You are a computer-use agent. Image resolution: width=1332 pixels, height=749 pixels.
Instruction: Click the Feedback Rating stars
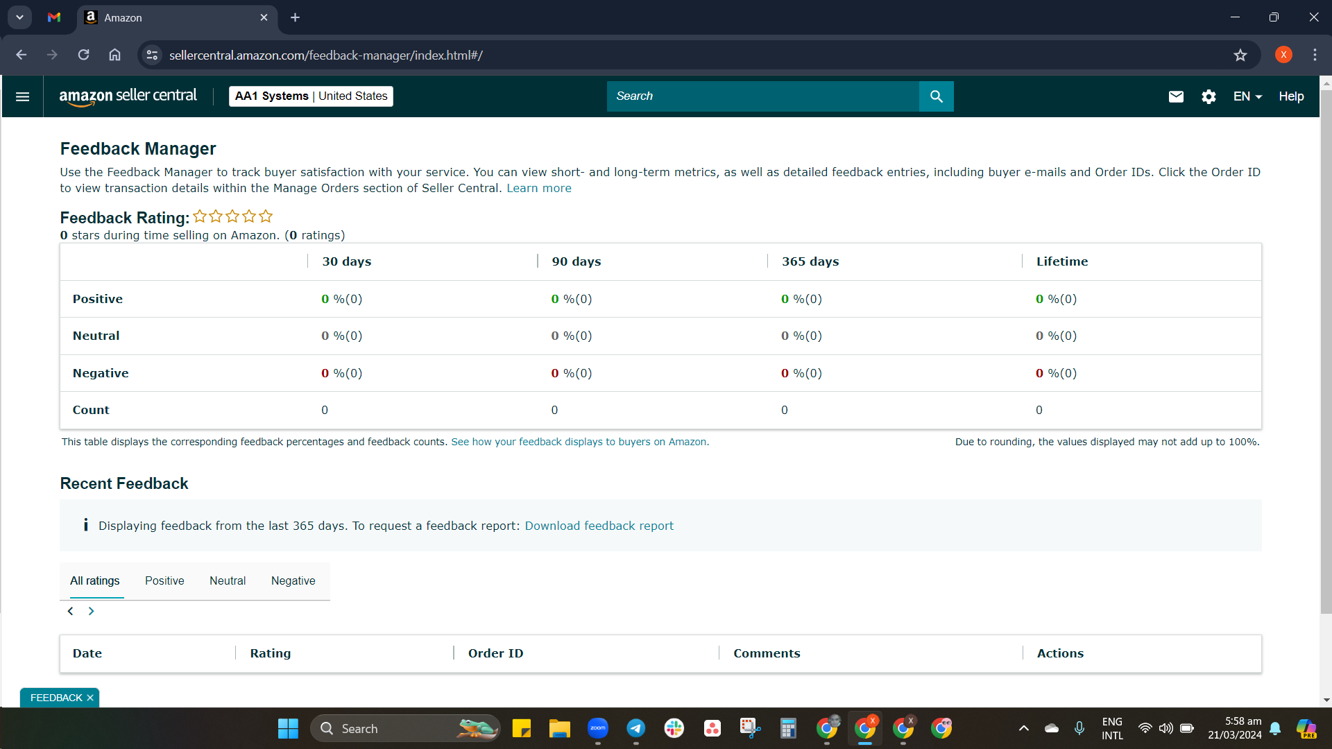(x=232, y=216)
